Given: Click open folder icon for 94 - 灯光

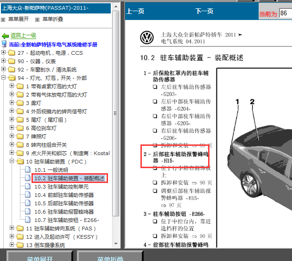Looking at the screenshot, I should coord(12,78).
